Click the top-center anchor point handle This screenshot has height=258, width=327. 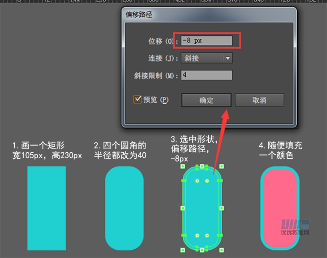coord(201,166)
